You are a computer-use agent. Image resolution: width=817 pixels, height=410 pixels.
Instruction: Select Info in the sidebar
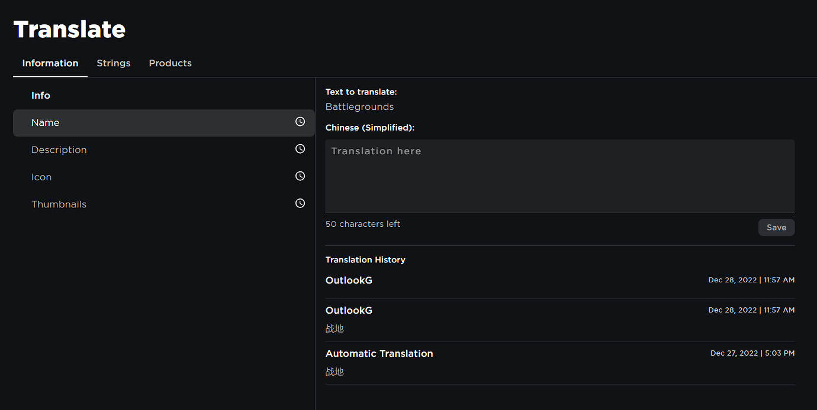41,95
